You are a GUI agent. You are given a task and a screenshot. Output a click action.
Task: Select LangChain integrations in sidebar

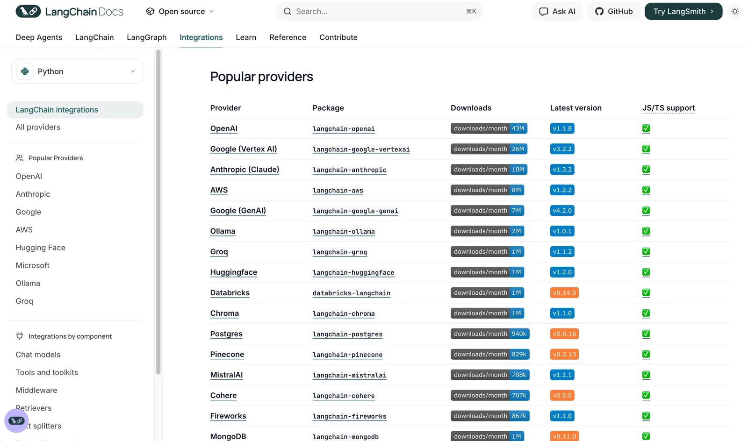(75, 110)
